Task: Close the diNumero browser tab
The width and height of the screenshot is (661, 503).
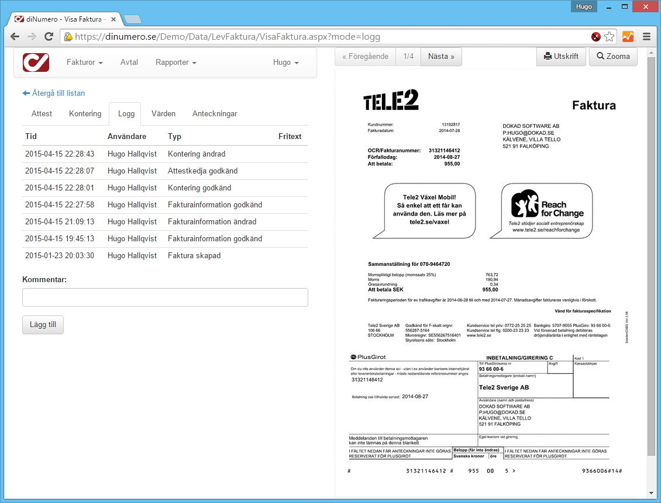Action: coord(113,19)
